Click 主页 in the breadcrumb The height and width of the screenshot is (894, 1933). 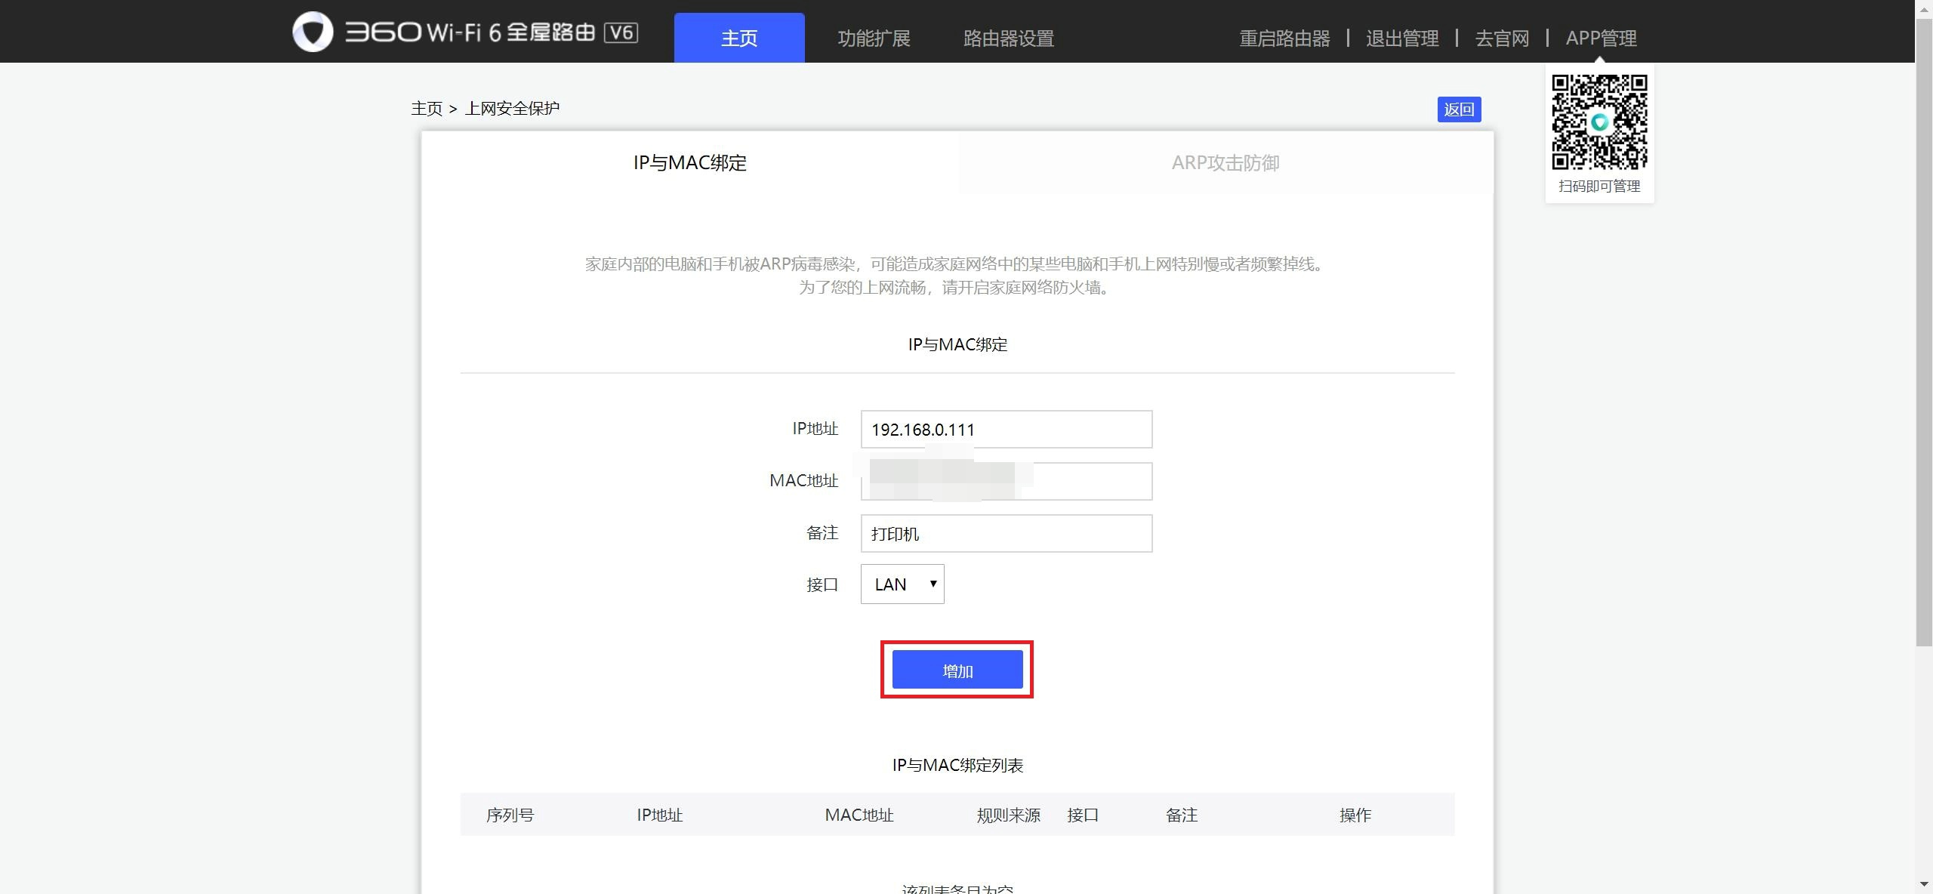point(426,109)
